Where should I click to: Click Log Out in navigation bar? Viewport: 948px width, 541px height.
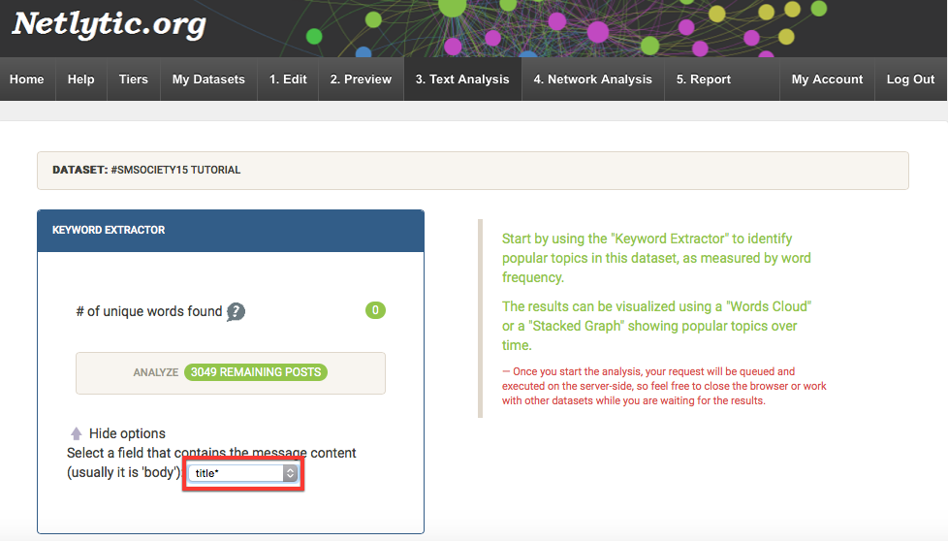(910, 80)
